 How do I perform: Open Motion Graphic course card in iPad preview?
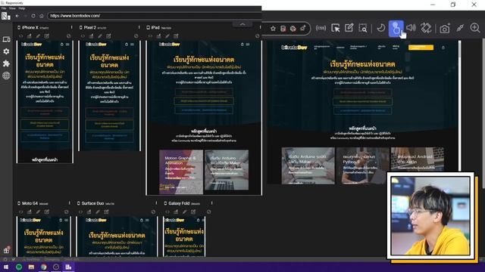181,172
